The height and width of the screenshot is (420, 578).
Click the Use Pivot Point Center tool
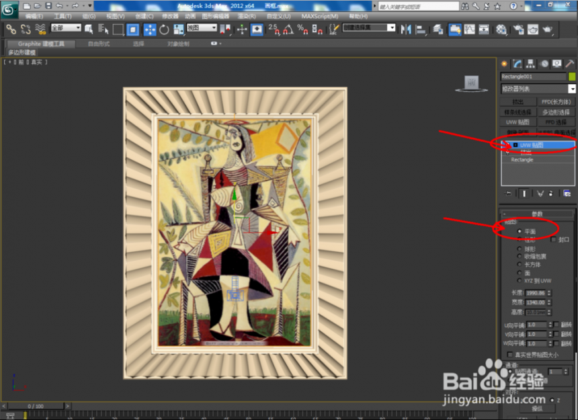point(225,30)
